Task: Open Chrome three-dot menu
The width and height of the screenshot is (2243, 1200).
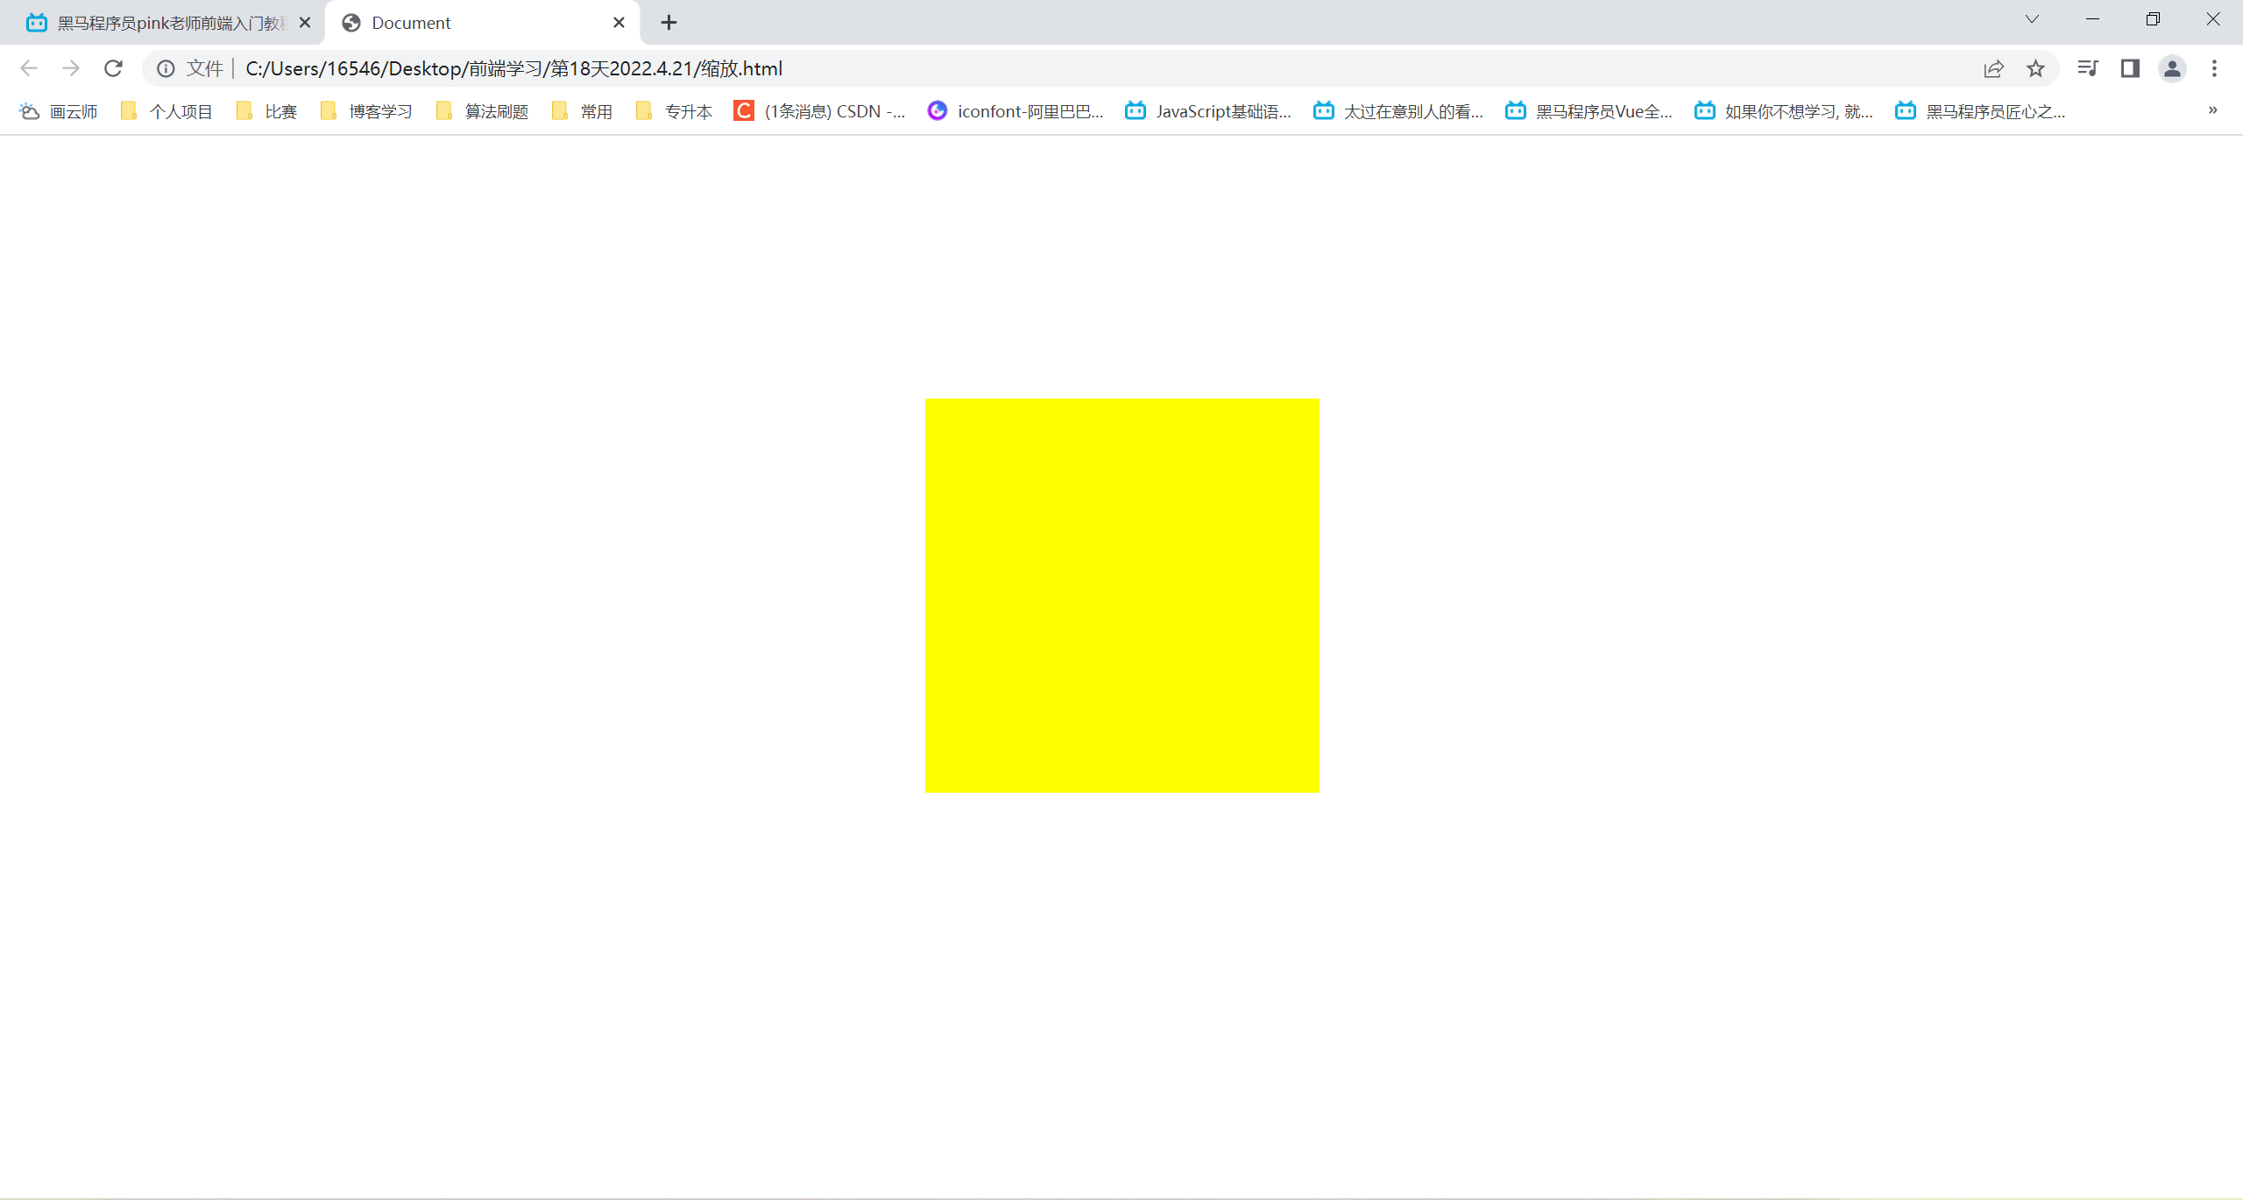Action: (2214, 68)
